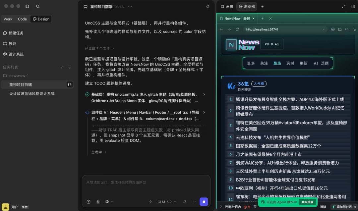358x211 pixels.
Task: Toggle the right side panel layout icon
Action: coord(353,7)
